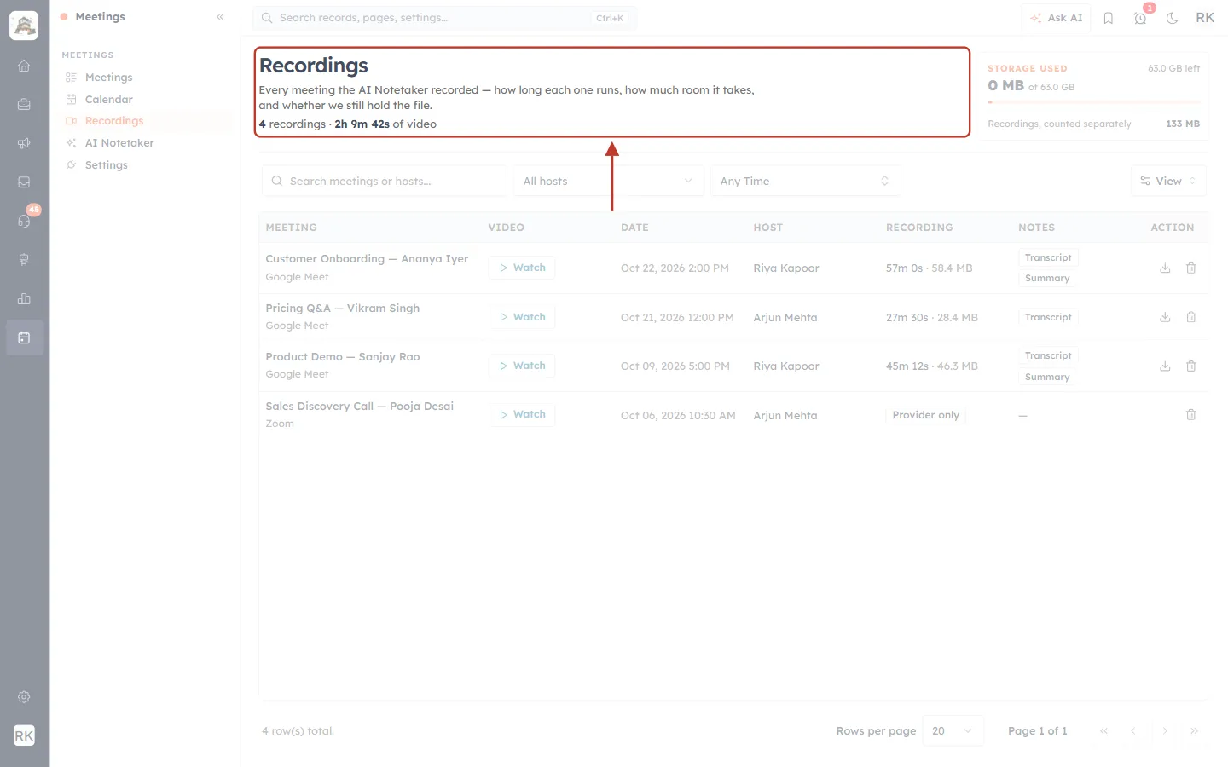Collapse the Meetings sidebar panel
The height and width of the screenshot is (767, 1228).
[220, 17]
